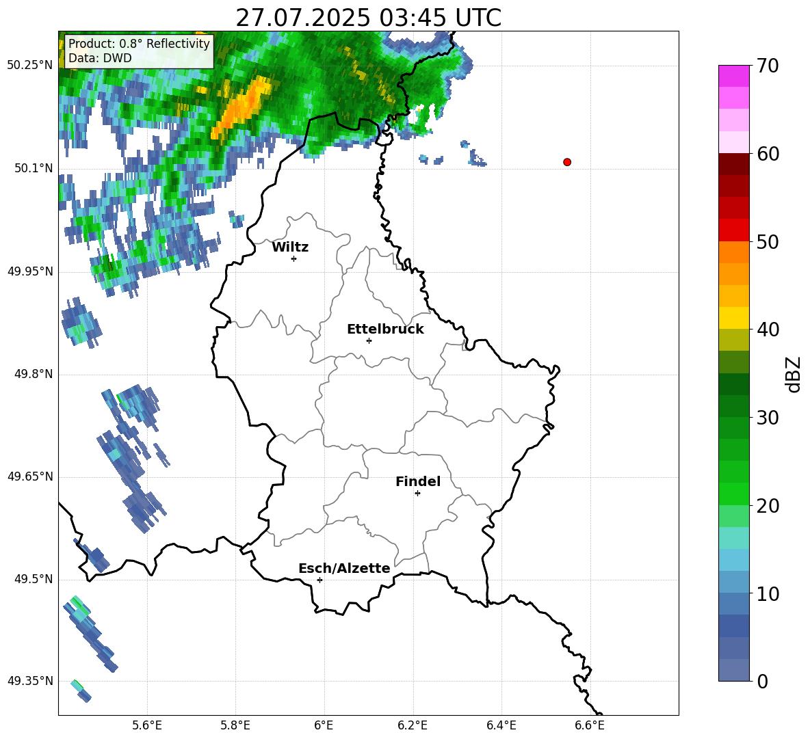Click the 50 tick on colorbar
The width and height of the screenshot is (810, 739).
pyautogui.click(x=768, y=242)
